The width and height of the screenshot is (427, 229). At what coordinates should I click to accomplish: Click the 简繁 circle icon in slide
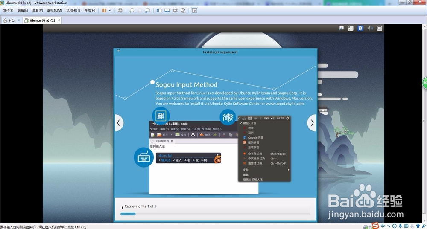click(x=228, y=118)
